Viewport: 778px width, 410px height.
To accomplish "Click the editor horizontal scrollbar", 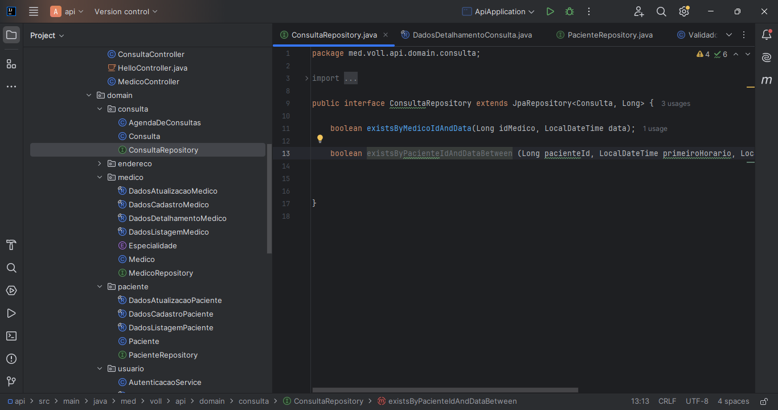I will (445, 390).
